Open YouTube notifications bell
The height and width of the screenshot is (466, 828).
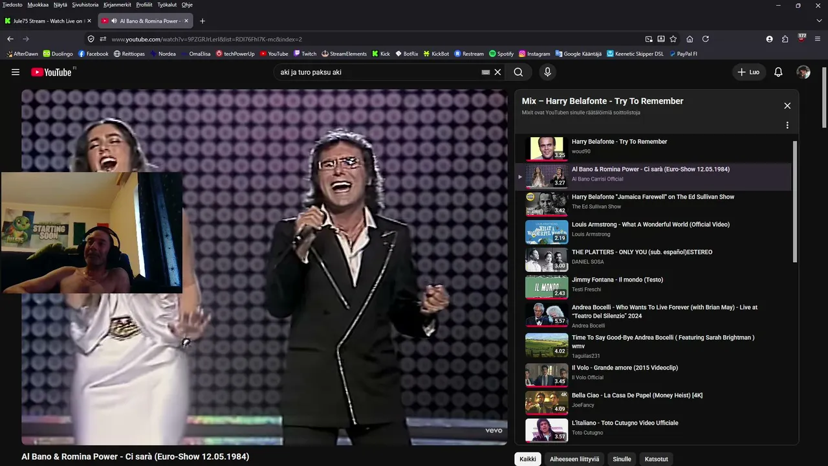click(x=778, y=72)
